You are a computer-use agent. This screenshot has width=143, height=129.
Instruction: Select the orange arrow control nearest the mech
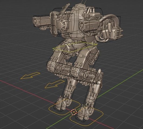click(x=55, y=84)
